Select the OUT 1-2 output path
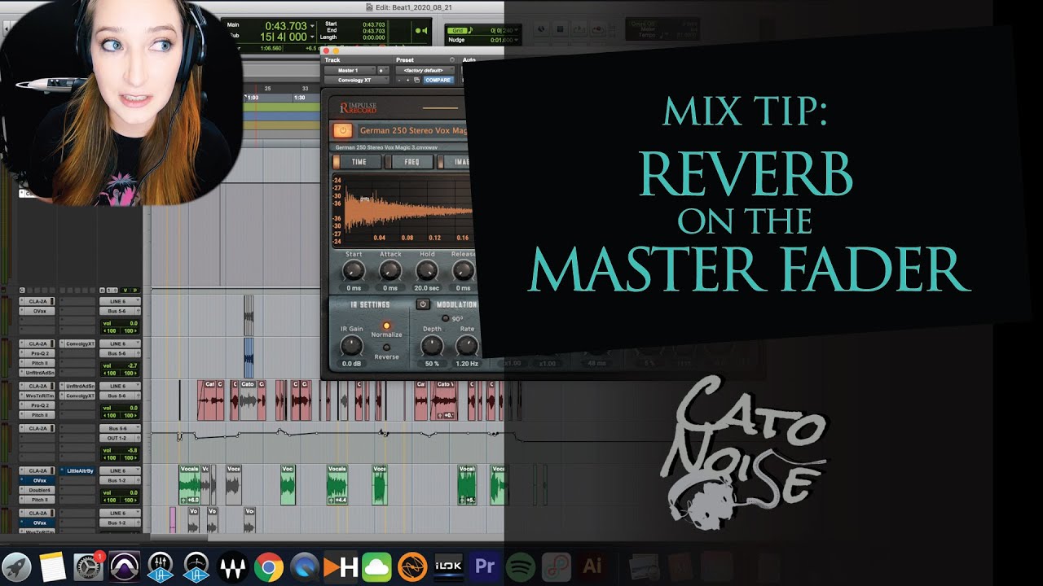 click(119, 438)
